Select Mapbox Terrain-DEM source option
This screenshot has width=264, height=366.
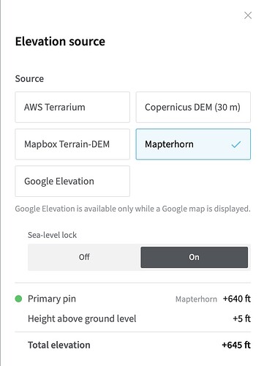coord(72,144)
